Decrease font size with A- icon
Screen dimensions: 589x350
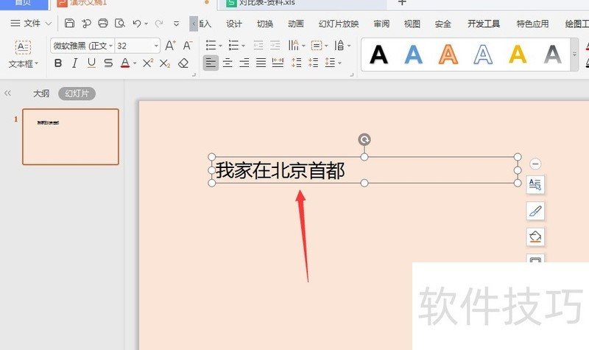tap(188, 46)
